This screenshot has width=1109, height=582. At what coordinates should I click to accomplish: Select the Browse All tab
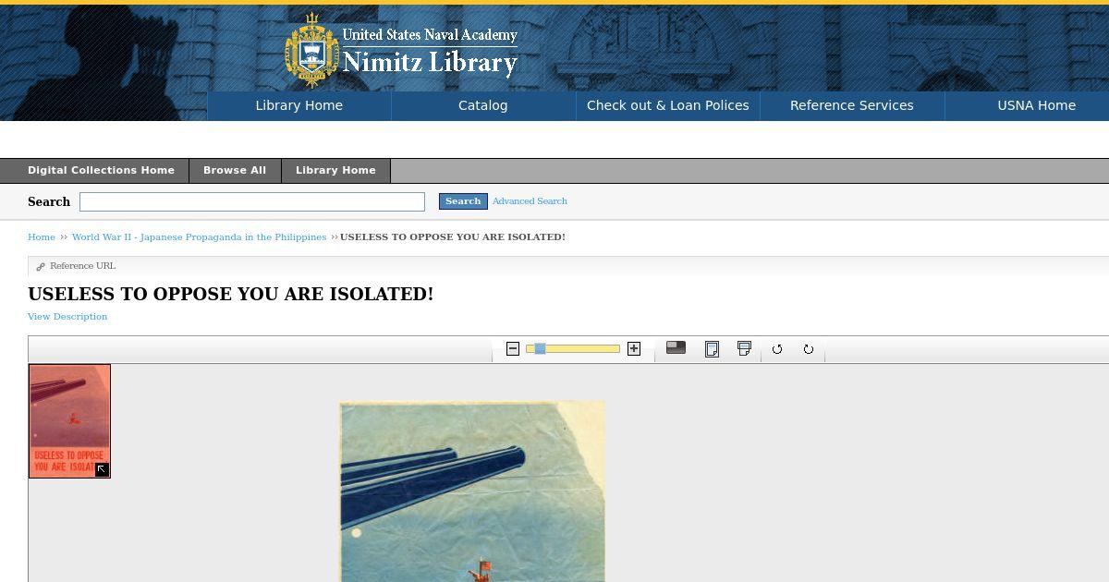point(235,170)
